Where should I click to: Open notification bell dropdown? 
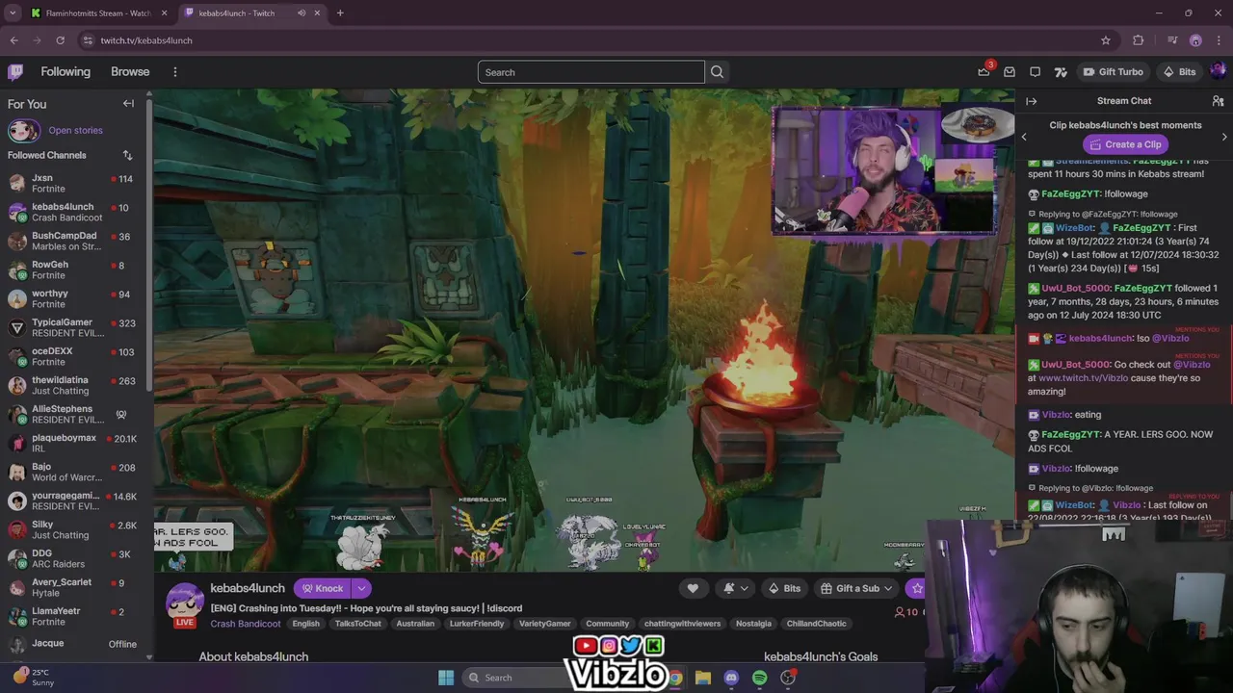(735, 588)
